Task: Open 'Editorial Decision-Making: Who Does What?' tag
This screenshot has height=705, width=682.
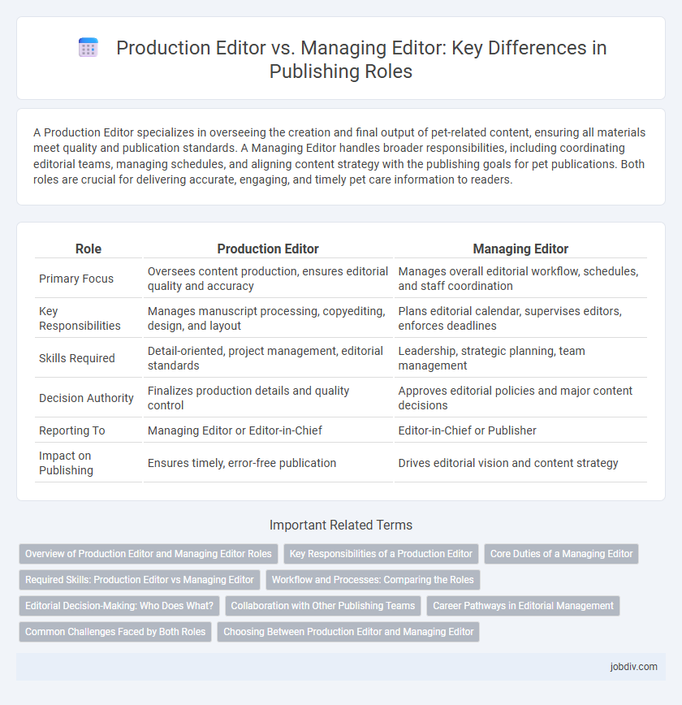Action: coord(119,606)
